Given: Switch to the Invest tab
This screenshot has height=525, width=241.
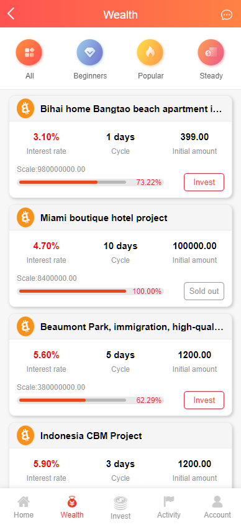Looking at the screenshot, I should (120, 508).
